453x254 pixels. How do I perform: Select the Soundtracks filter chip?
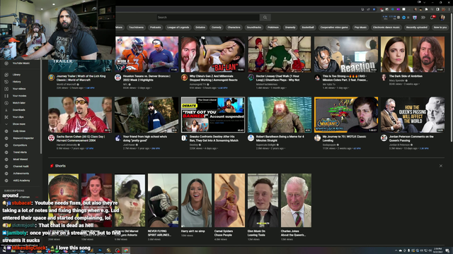[254, 28]
